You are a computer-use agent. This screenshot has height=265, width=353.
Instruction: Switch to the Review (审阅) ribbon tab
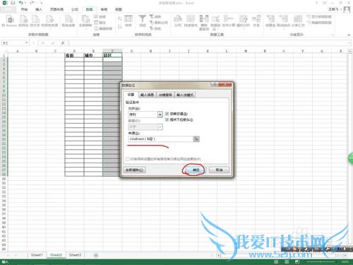pos(104,9)
